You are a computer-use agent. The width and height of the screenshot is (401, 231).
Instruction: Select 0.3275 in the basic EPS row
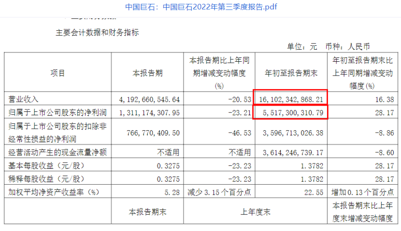(168, 166)
